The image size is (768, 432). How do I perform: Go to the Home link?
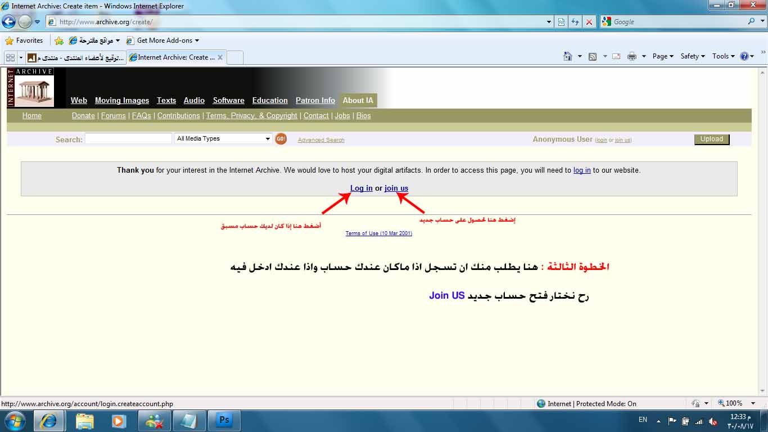pos(32,115)
